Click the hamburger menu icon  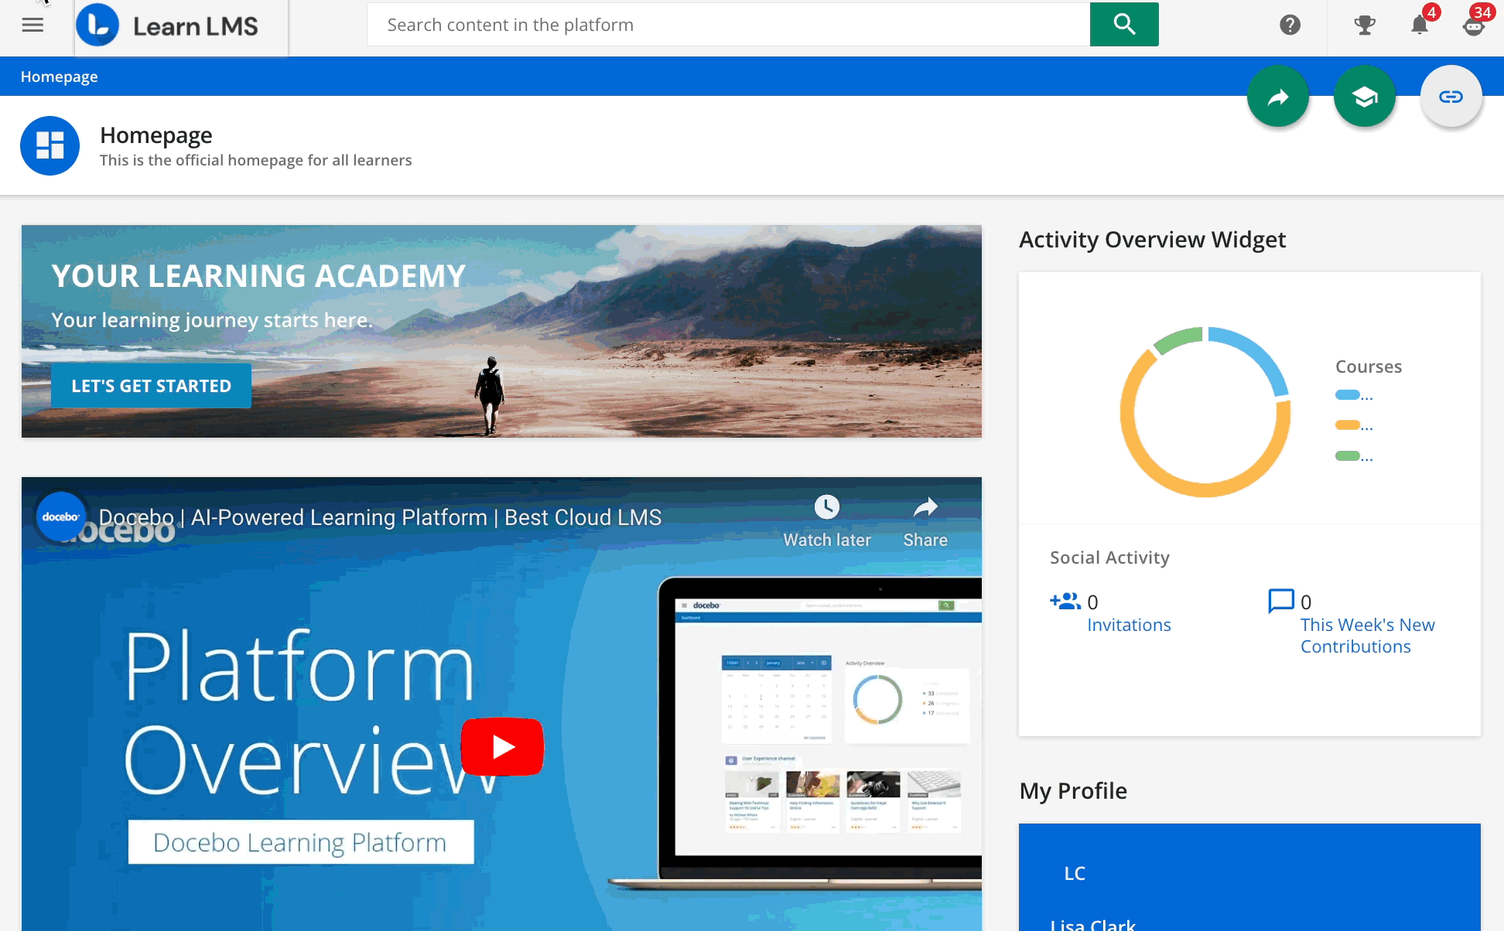33,25
